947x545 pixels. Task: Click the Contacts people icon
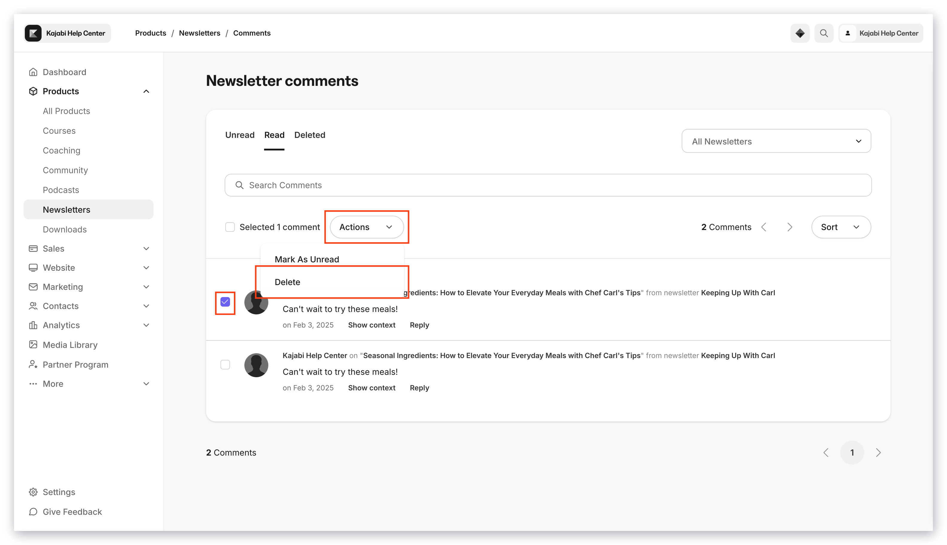coord(33,306)
